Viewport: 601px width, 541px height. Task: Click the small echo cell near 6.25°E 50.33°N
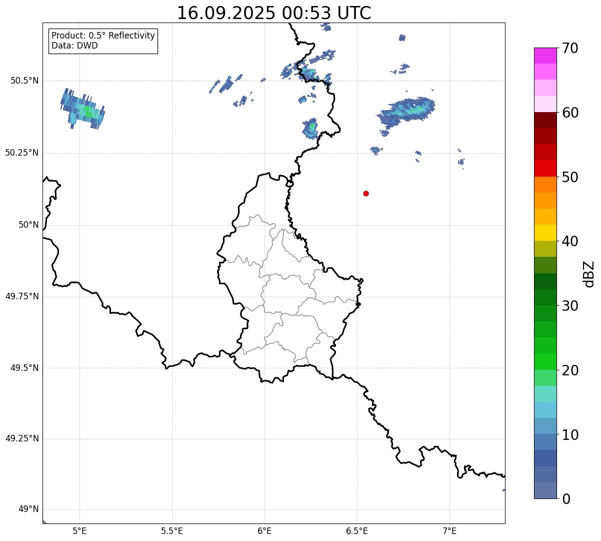point(310,129)
